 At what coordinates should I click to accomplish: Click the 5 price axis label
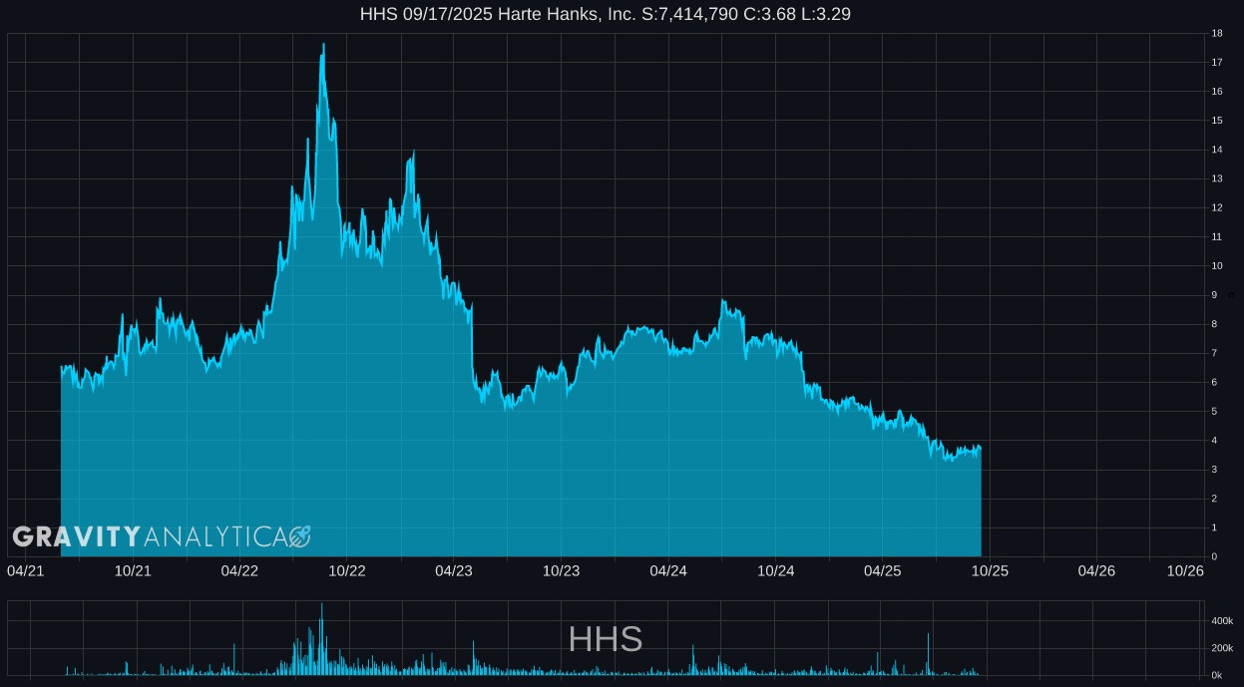(1214, 411)
